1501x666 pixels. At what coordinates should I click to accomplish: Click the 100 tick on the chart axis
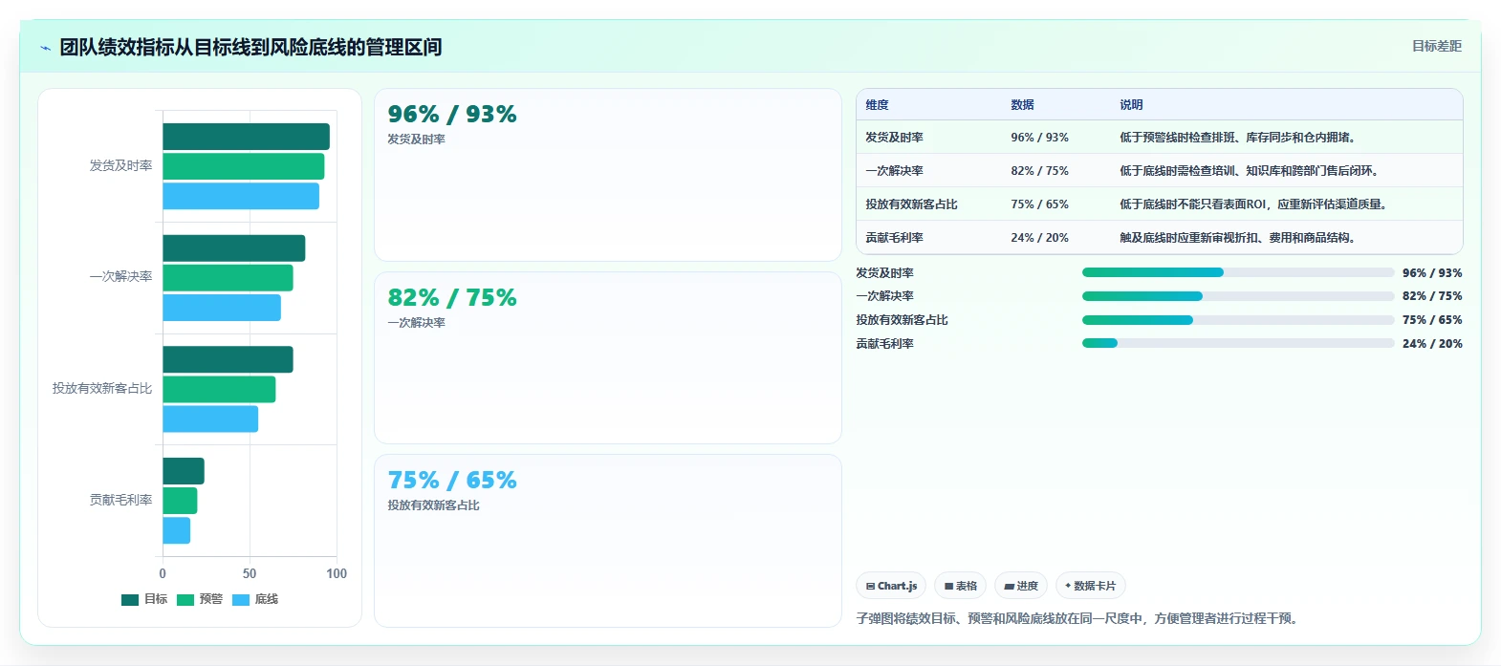337,573
